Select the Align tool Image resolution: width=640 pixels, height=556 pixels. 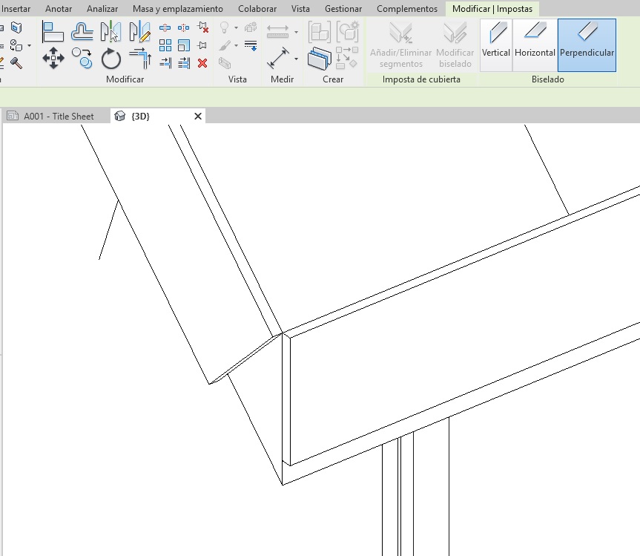[53, 32]
